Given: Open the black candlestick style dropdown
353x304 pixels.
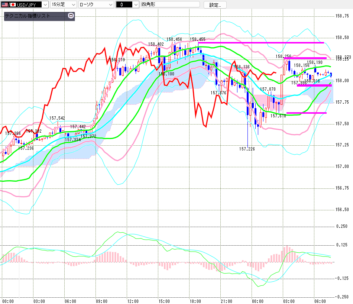Looking at the screenshot, I should tap(127, 4).
